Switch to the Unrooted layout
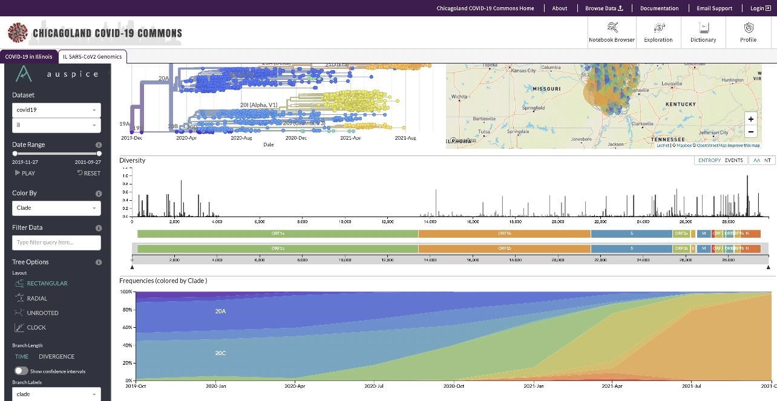 click(19, 313)
